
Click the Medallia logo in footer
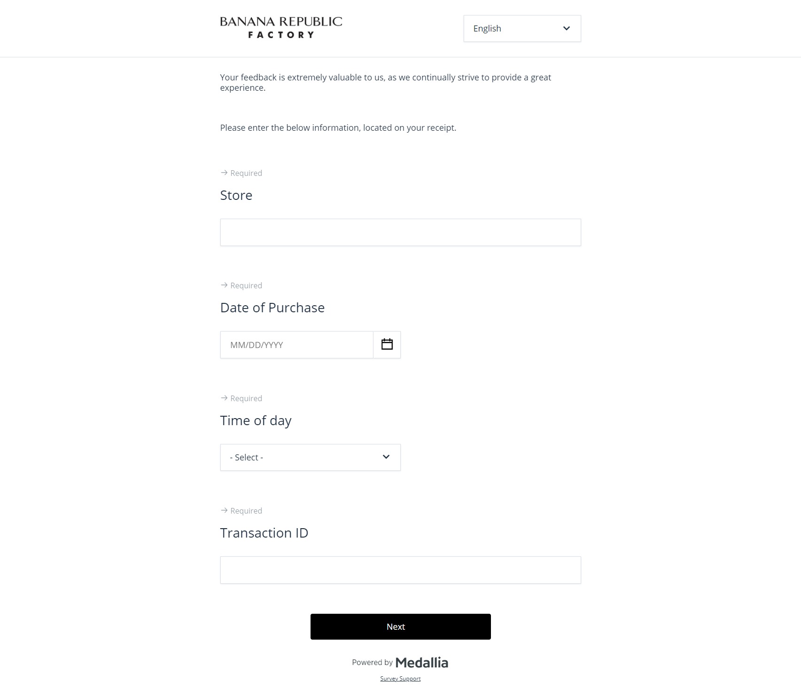point(421,662)
